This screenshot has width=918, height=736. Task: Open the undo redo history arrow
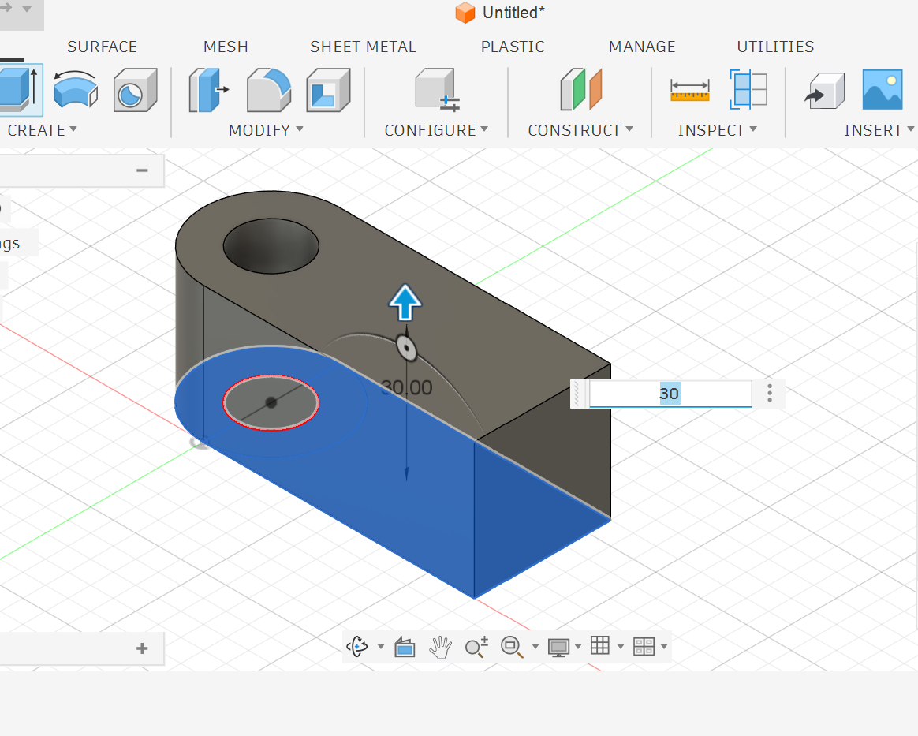[x=26, y=9]
